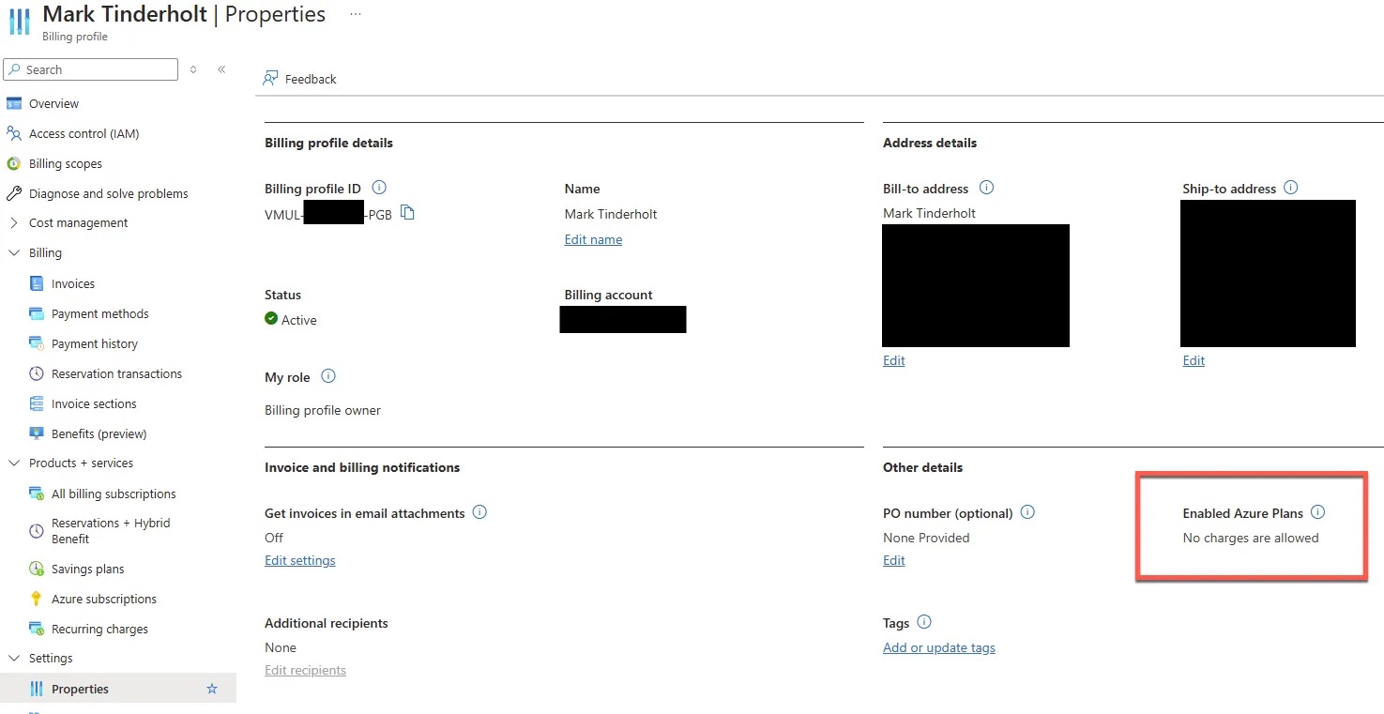This screenshot has height=714, width=1384.
Task: Click the Savings plans icon
Action: 37,569
